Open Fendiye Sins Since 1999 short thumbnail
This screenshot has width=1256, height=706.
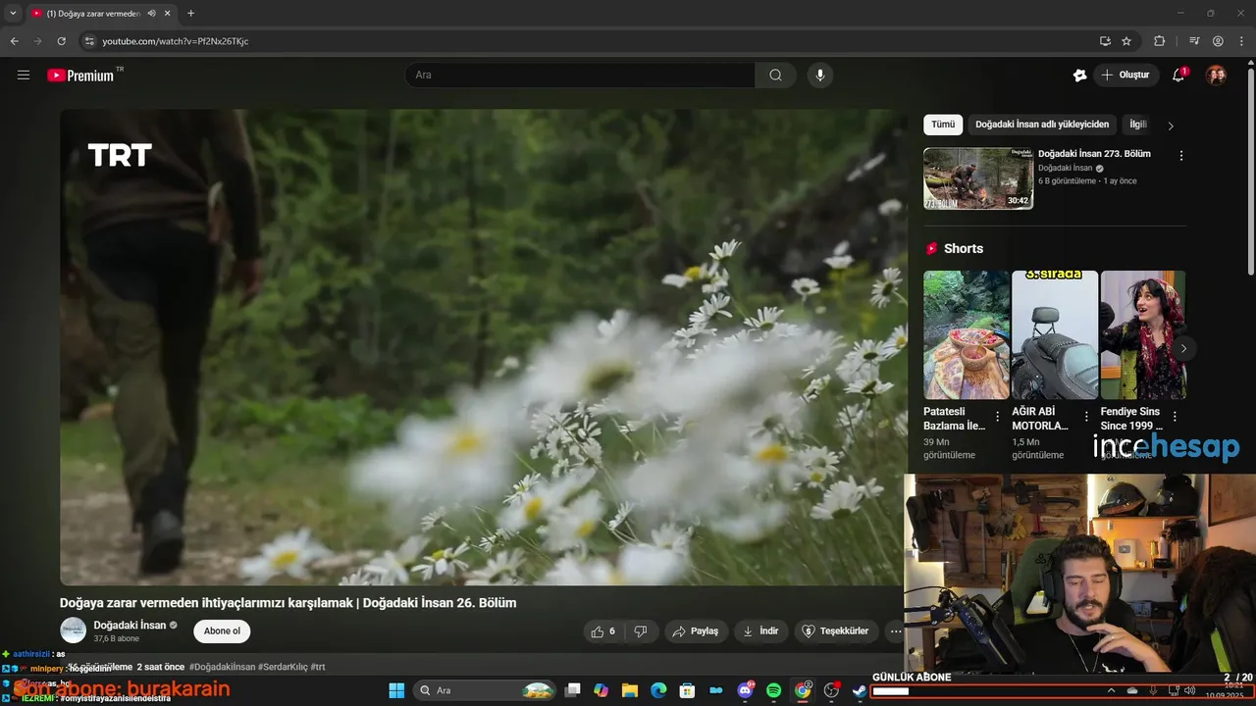(1143, 335)
